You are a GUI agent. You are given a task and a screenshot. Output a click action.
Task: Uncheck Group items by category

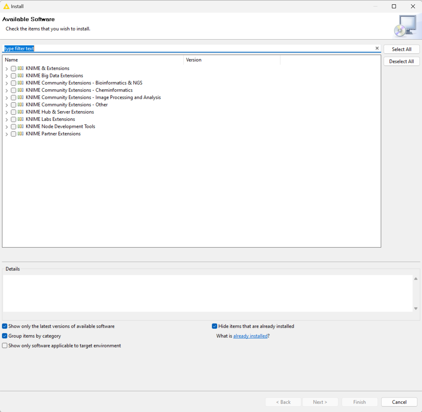click(5, 336)
